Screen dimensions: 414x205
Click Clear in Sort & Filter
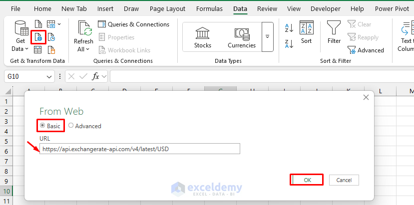coord(360,24)
